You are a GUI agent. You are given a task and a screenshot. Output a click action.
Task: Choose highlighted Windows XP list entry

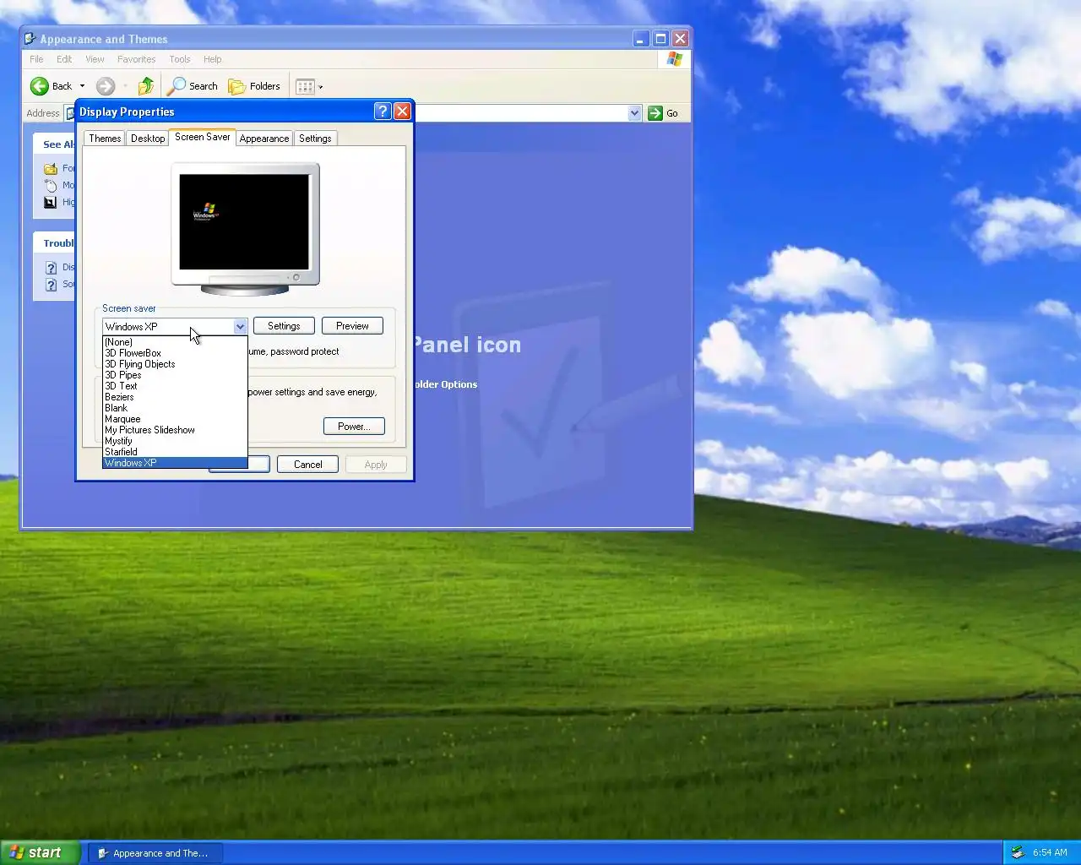point(175,463)
